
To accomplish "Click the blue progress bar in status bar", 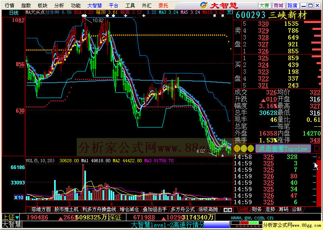I will [217, 225].
